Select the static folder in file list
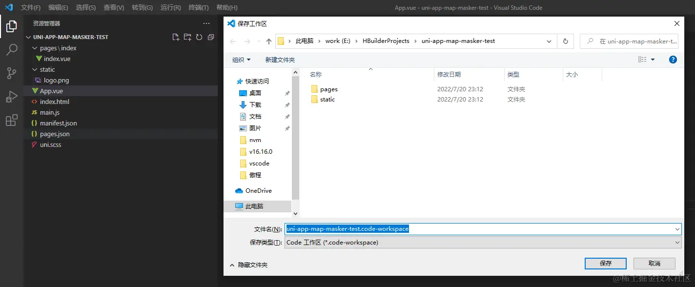This screenshot has width=695, height=287. [327, 100]
